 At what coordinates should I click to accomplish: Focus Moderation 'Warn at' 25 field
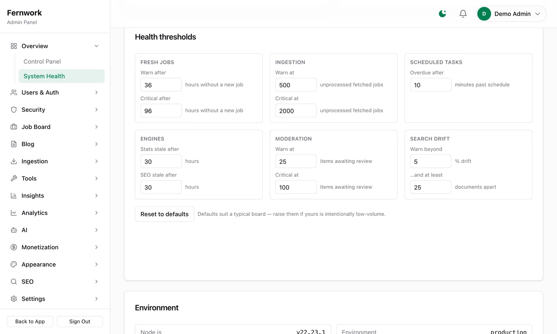296,161
